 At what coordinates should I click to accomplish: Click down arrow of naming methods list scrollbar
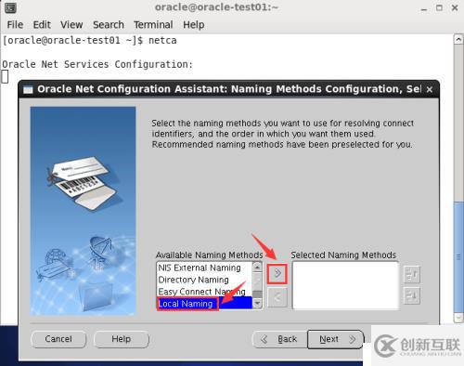[257, 304]
